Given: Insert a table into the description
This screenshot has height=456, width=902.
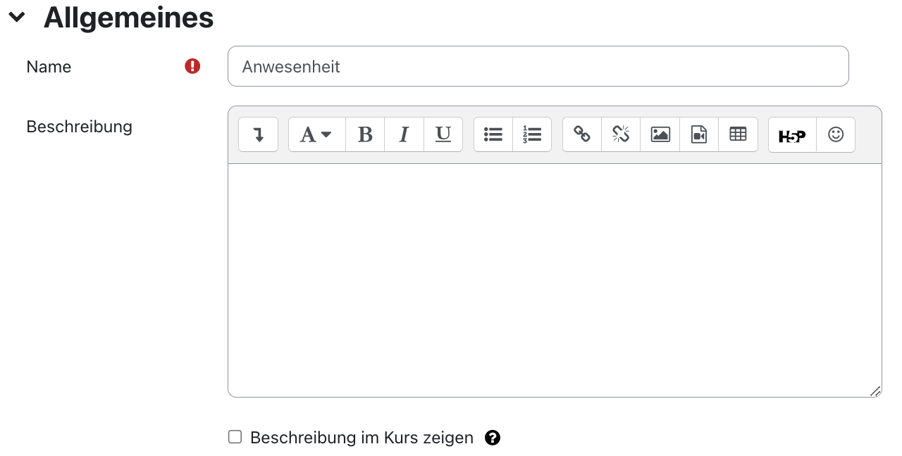Looking at the screenshot, I should coord(738,134).
